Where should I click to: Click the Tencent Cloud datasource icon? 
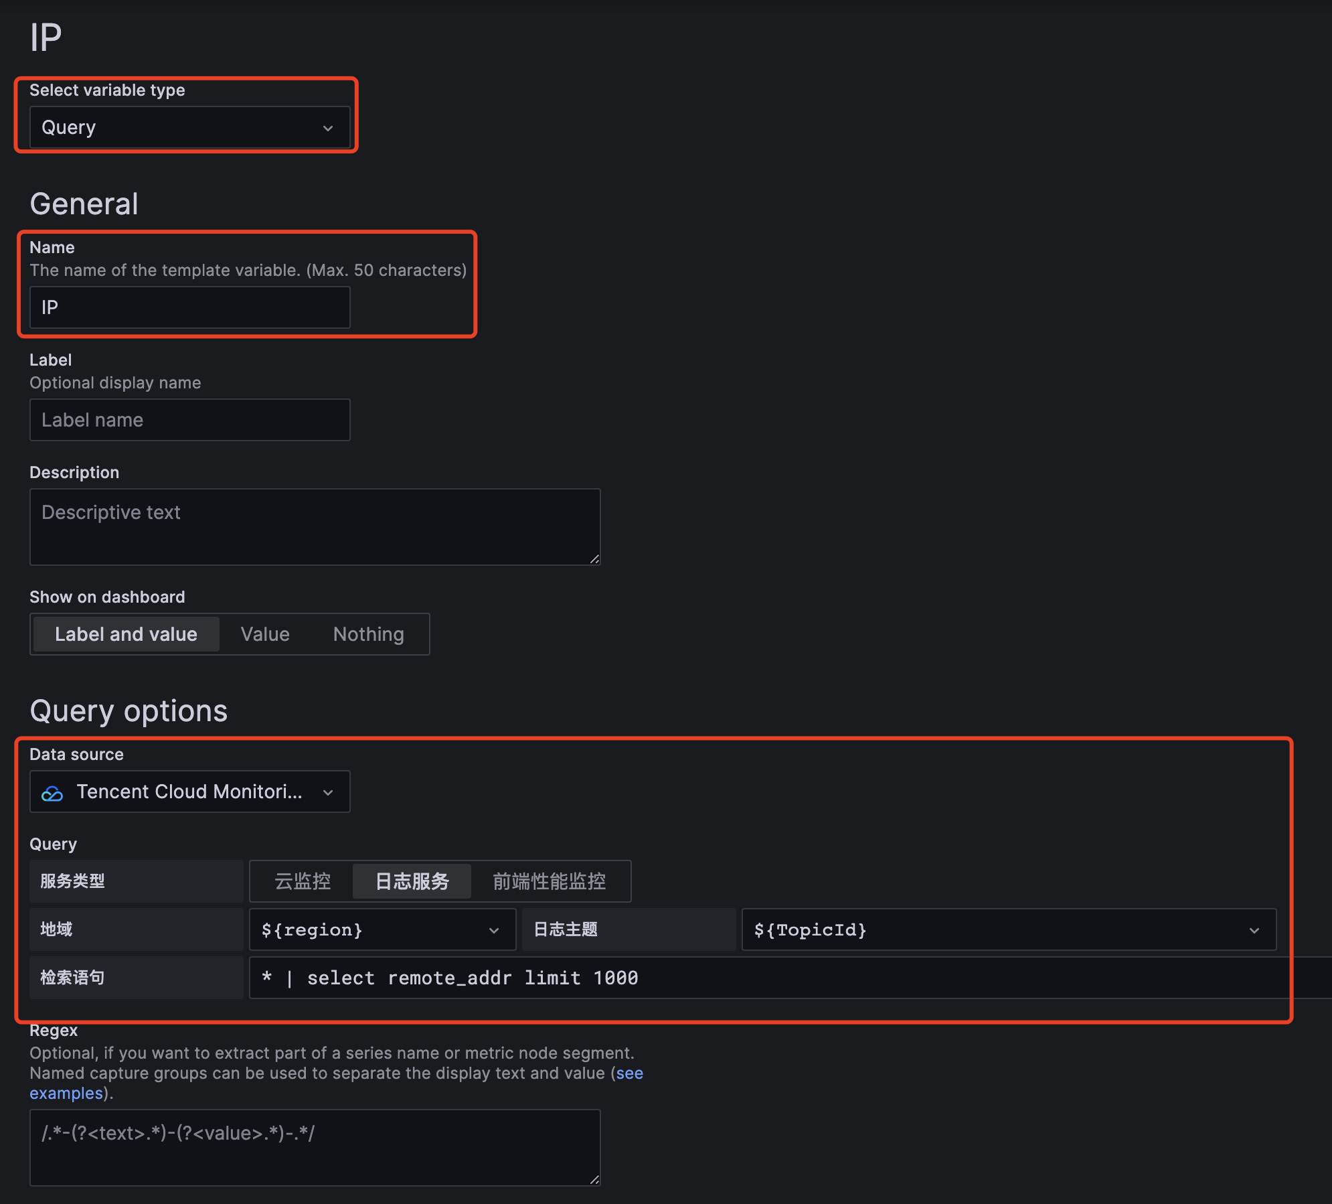(52, 793)
